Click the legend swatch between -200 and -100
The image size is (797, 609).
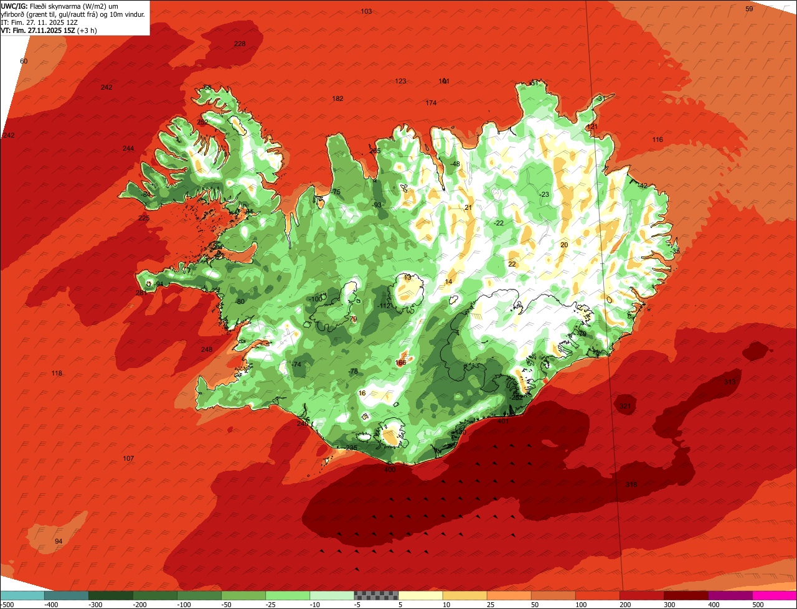tap(155, 595)
